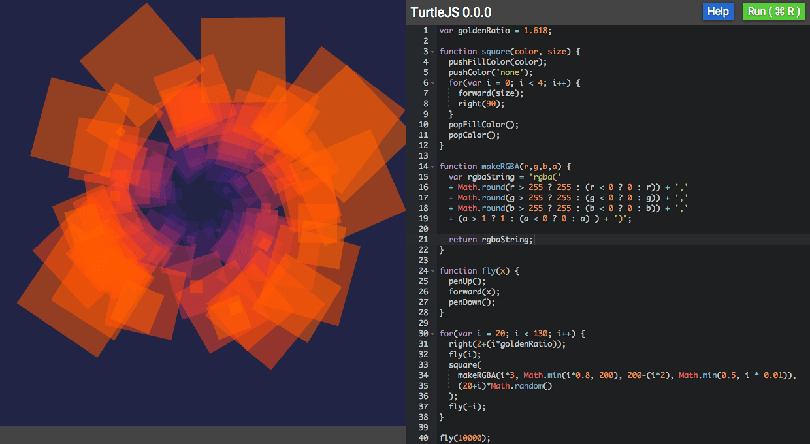Image resolution: width=810 pixels, height=444 pixels.
Task: Click the TurtleJS 0.0.0 title
Action: 451,12
